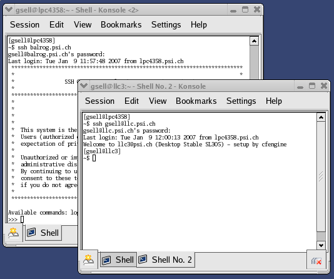Open Session menu in front Konsole
Image resolution: width=334 pixels, height=279 pixels.
[x=99, y=101]
